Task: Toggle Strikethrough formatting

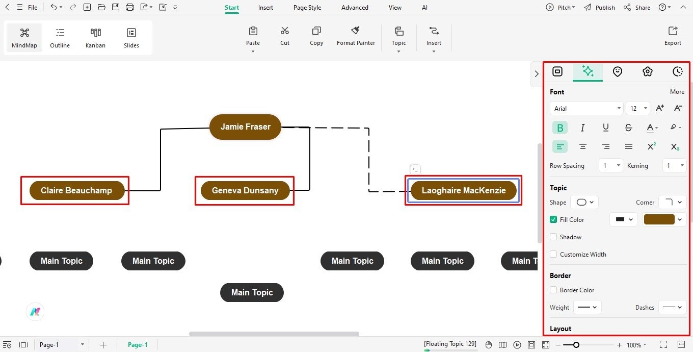Action: point(629,128)
